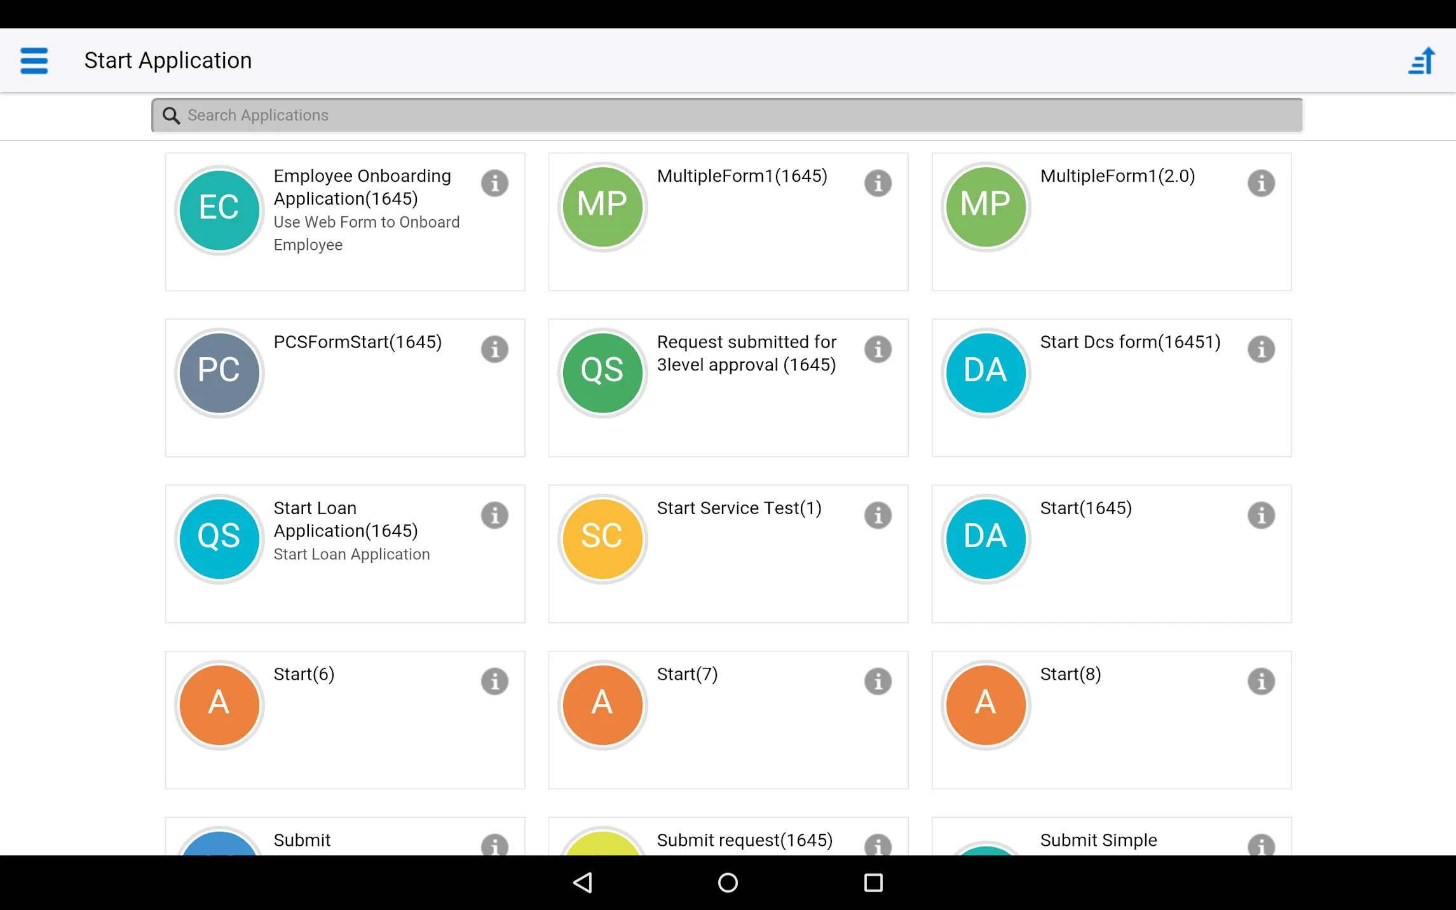Click the SC Start Service Test icon

point(601,536)
